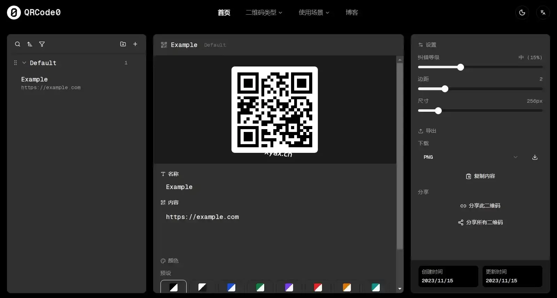Click the QRCode0 logo
Screen dimensions: 557x298
click(34, 13)
